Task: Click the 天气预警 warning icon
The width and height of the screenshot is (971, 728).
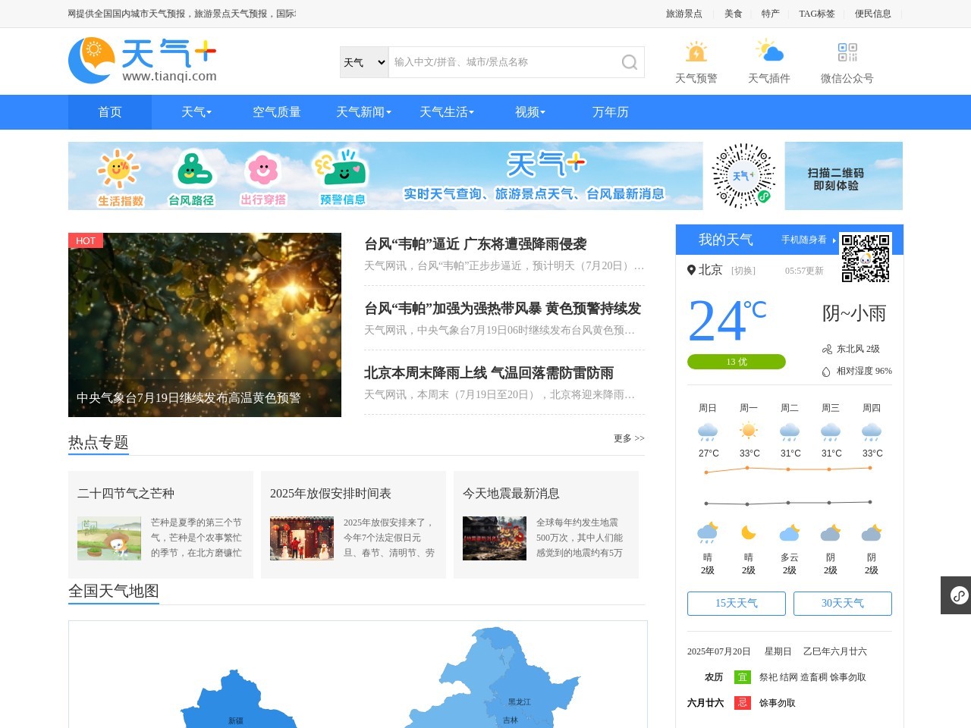Action: point(696,53)
